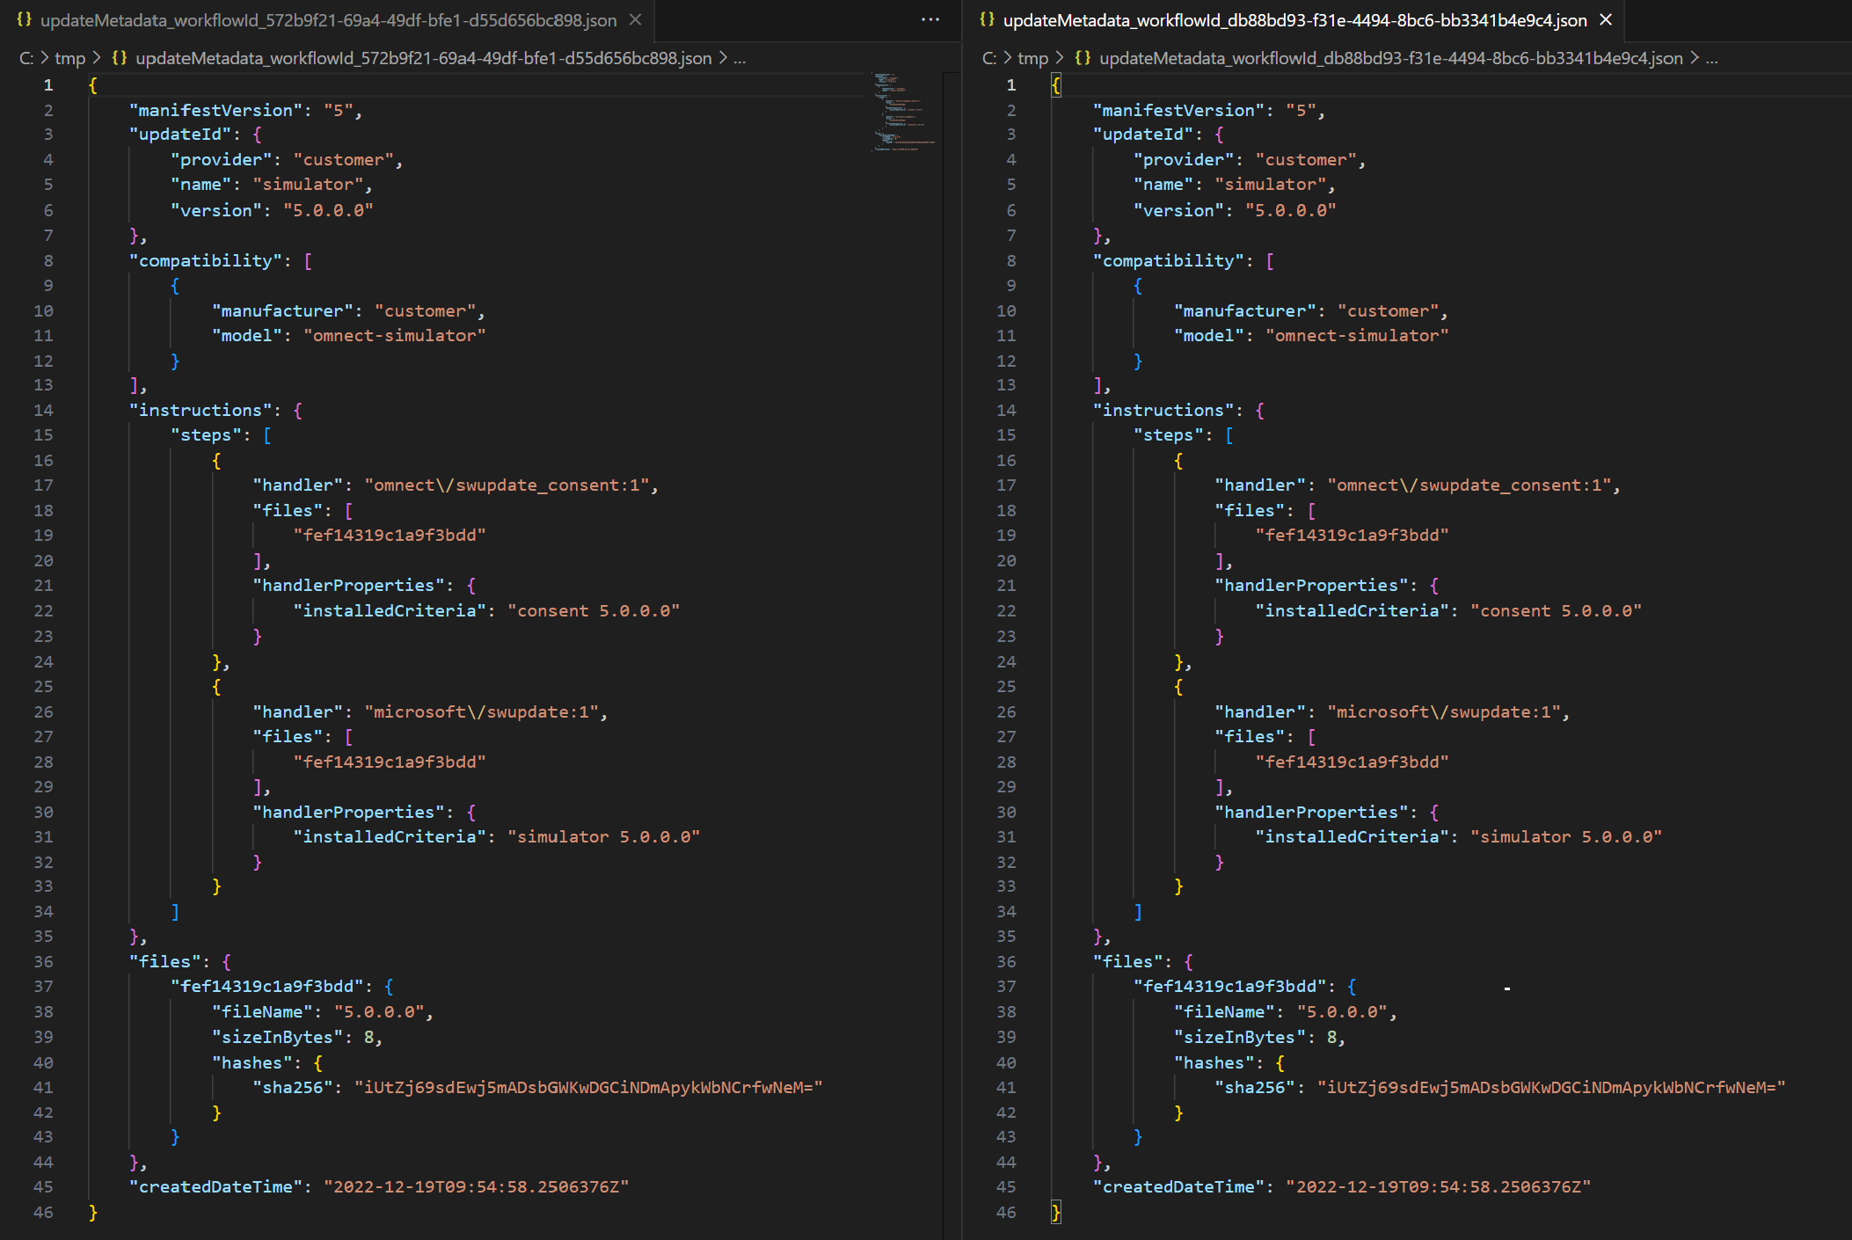Click the left file name in its breadcrumb
Image resolution: width=1852 pixels, height=1240 pixels.
tap(422, 58)
